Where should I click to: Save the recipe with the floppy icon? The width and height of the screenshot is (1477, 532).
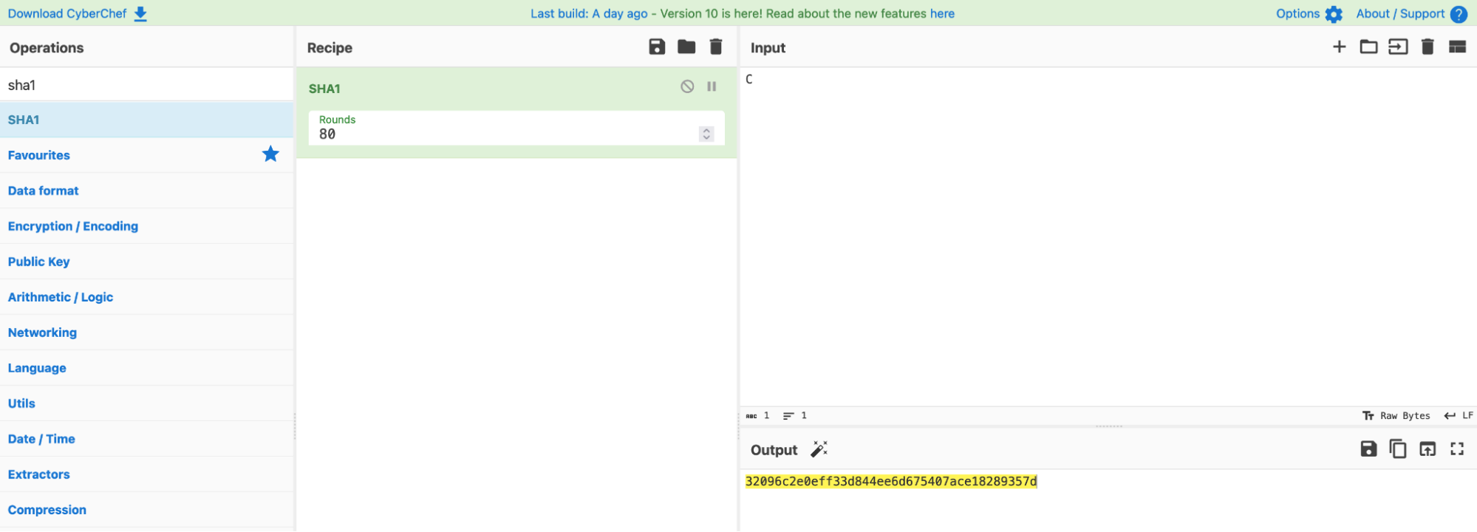click(x=657, y=47)
